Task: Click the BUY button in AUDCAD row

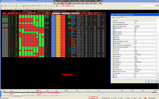Action: [x=53, y=16]
